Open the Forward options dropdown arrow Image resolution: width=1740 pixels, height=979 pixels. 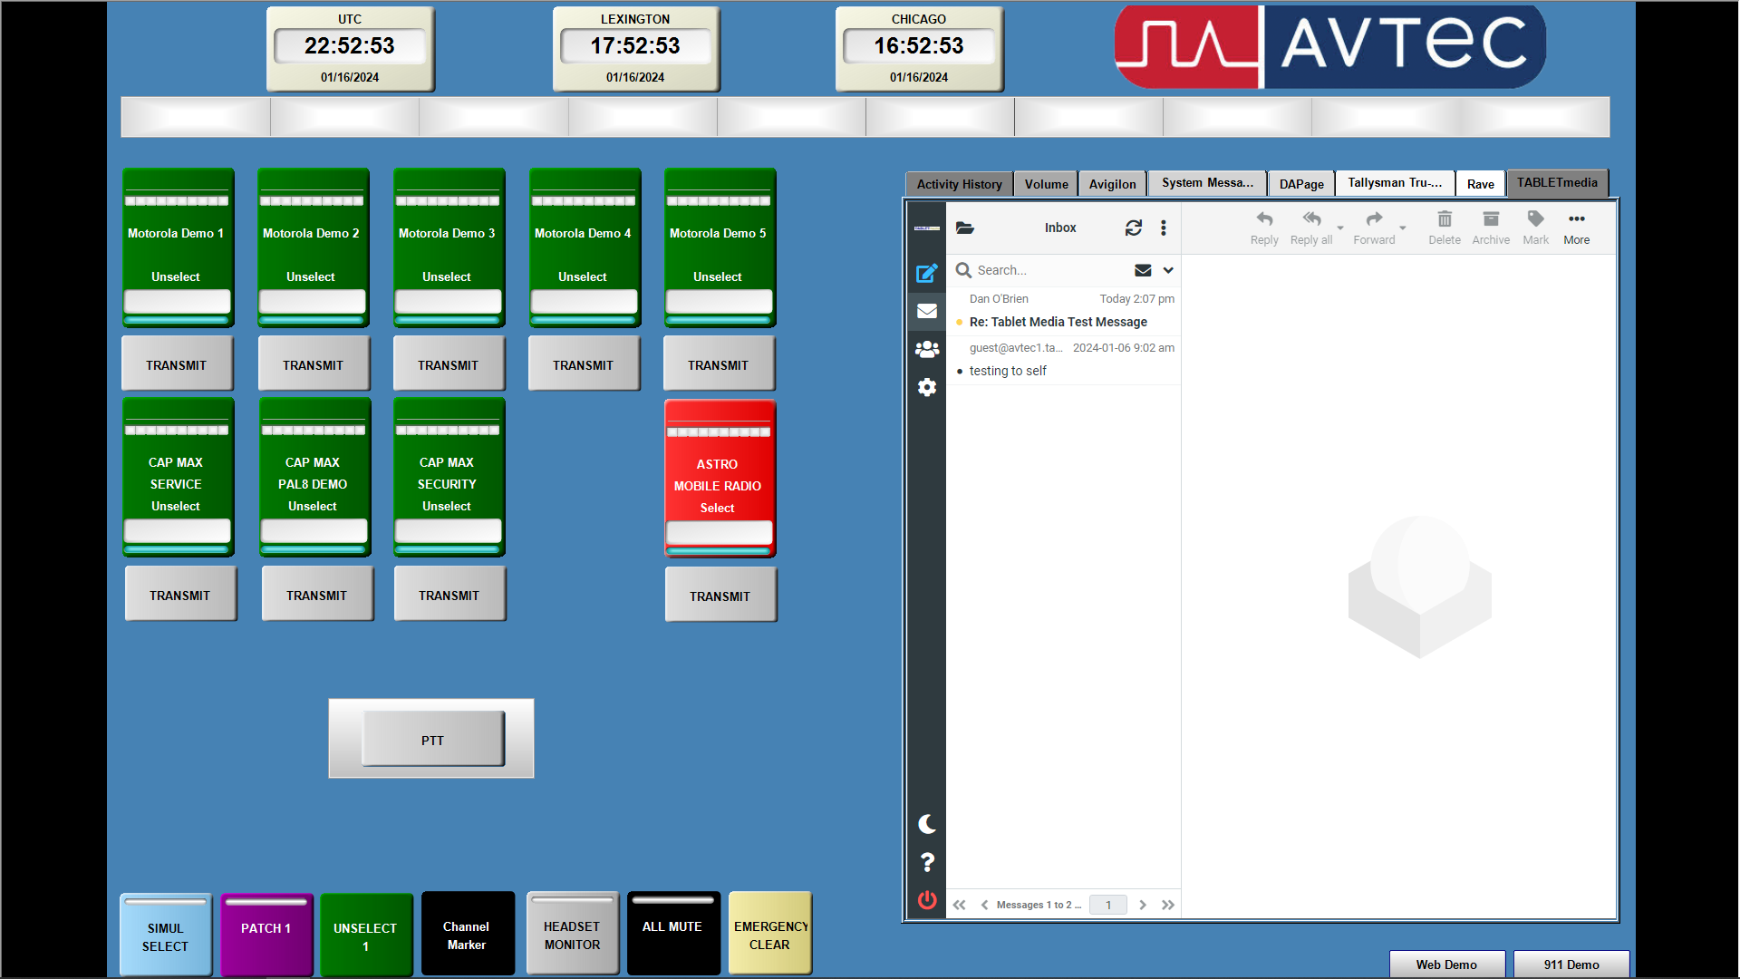click(1402, 228)
